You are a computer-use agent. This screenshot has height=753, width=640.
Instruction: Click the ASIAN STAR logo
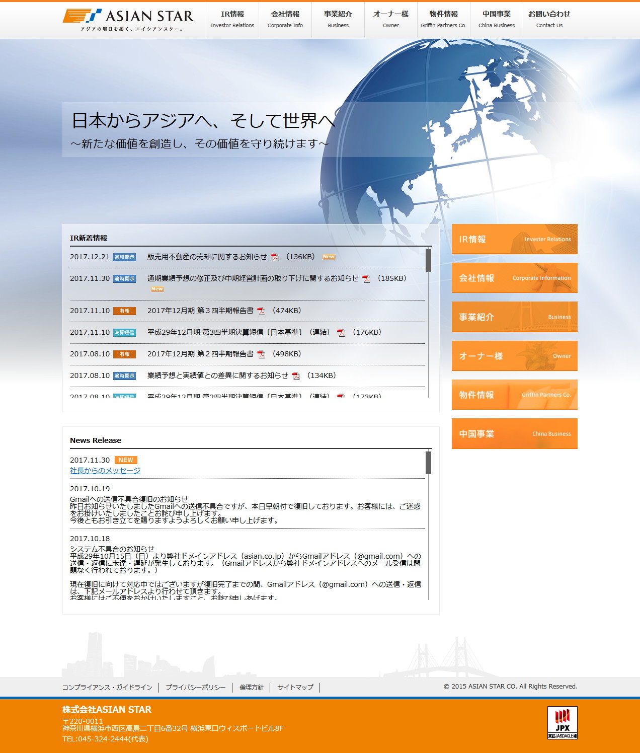pos(128,20)
